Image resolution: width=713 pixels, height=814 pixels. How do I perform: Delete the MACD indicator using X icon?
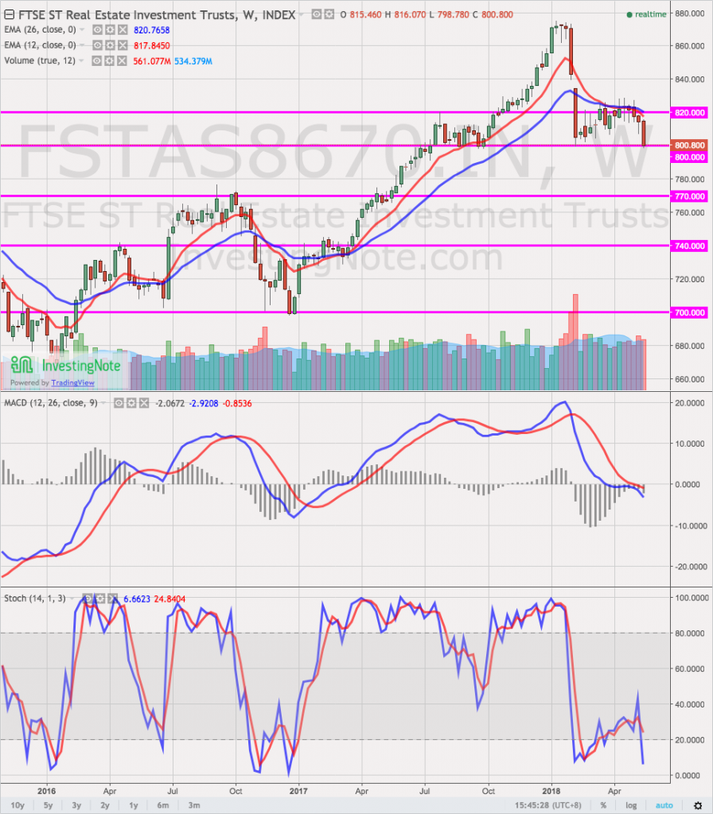[144, 403]
